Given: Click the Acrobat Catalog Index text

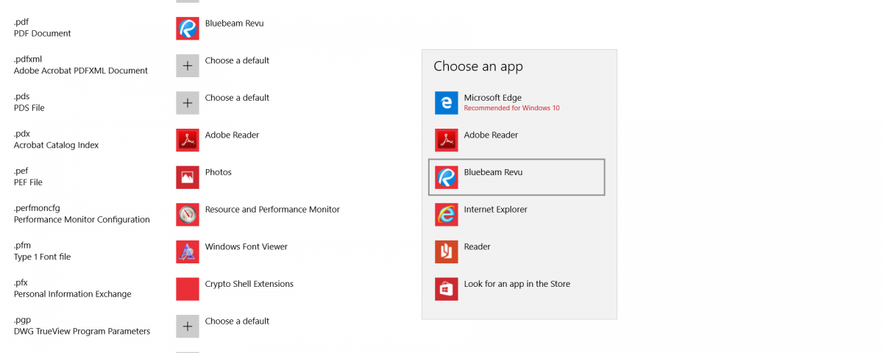Looking at the screenshot, I should pos(56,146).
